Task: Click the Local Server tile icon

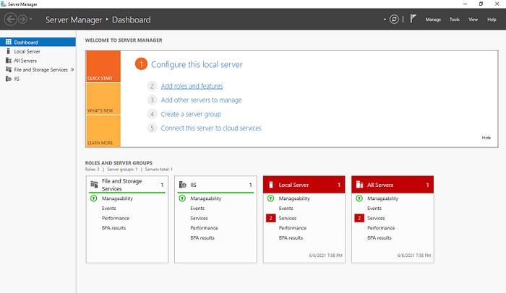Action: pyautogui.click(x=271, y=185)
